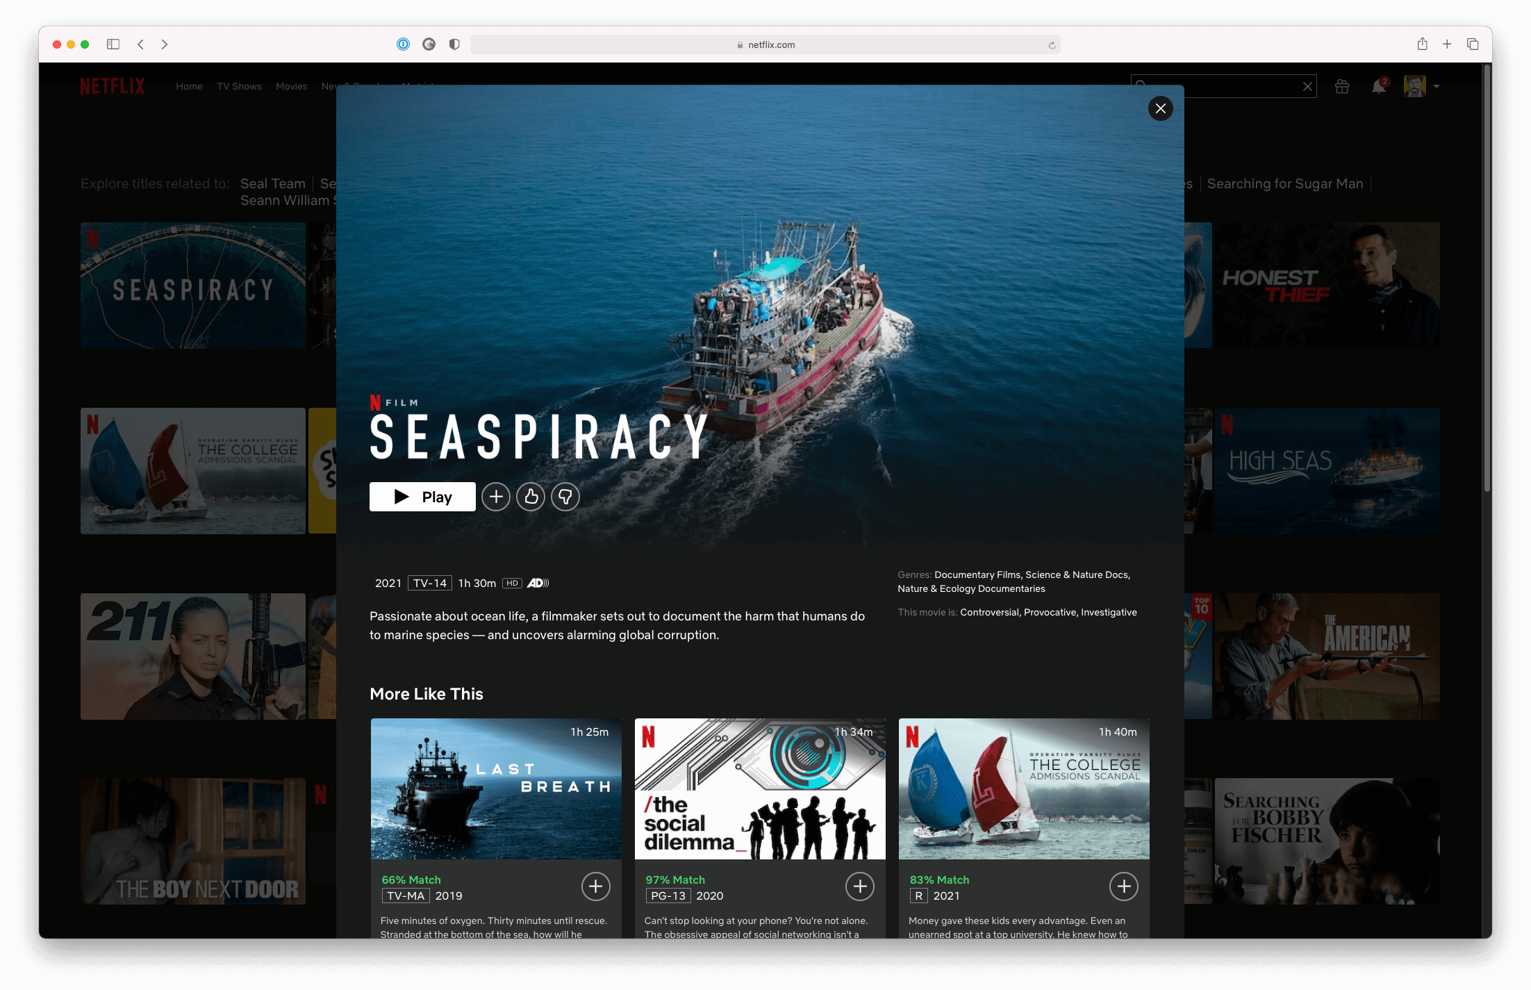
Task: Click the page vertical scrollbar
Action: click(x=1487, y=278)
